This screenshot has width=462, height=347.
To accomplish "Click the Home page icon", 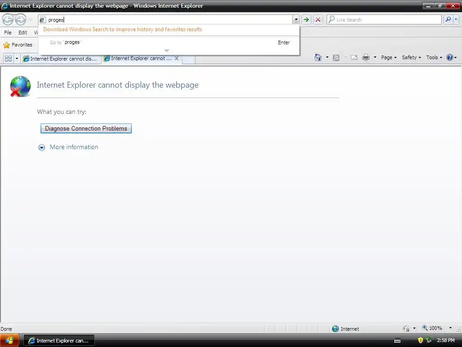I will (318, 57).
